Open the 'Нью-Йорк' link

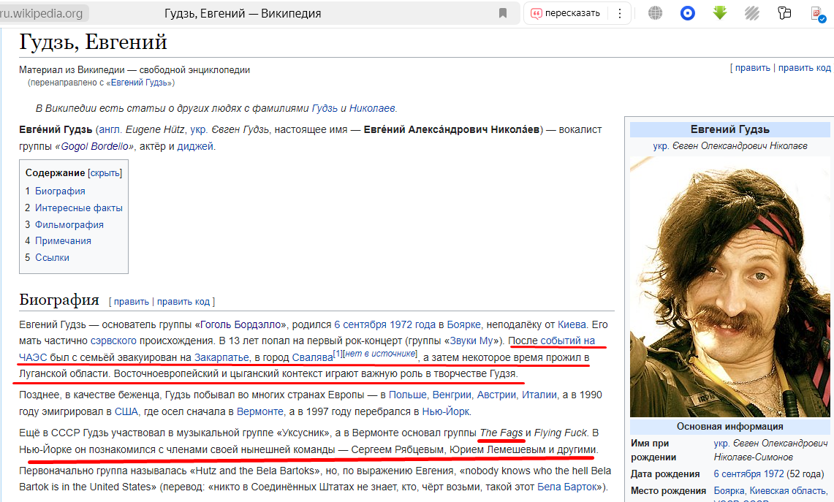pos(446,411)
